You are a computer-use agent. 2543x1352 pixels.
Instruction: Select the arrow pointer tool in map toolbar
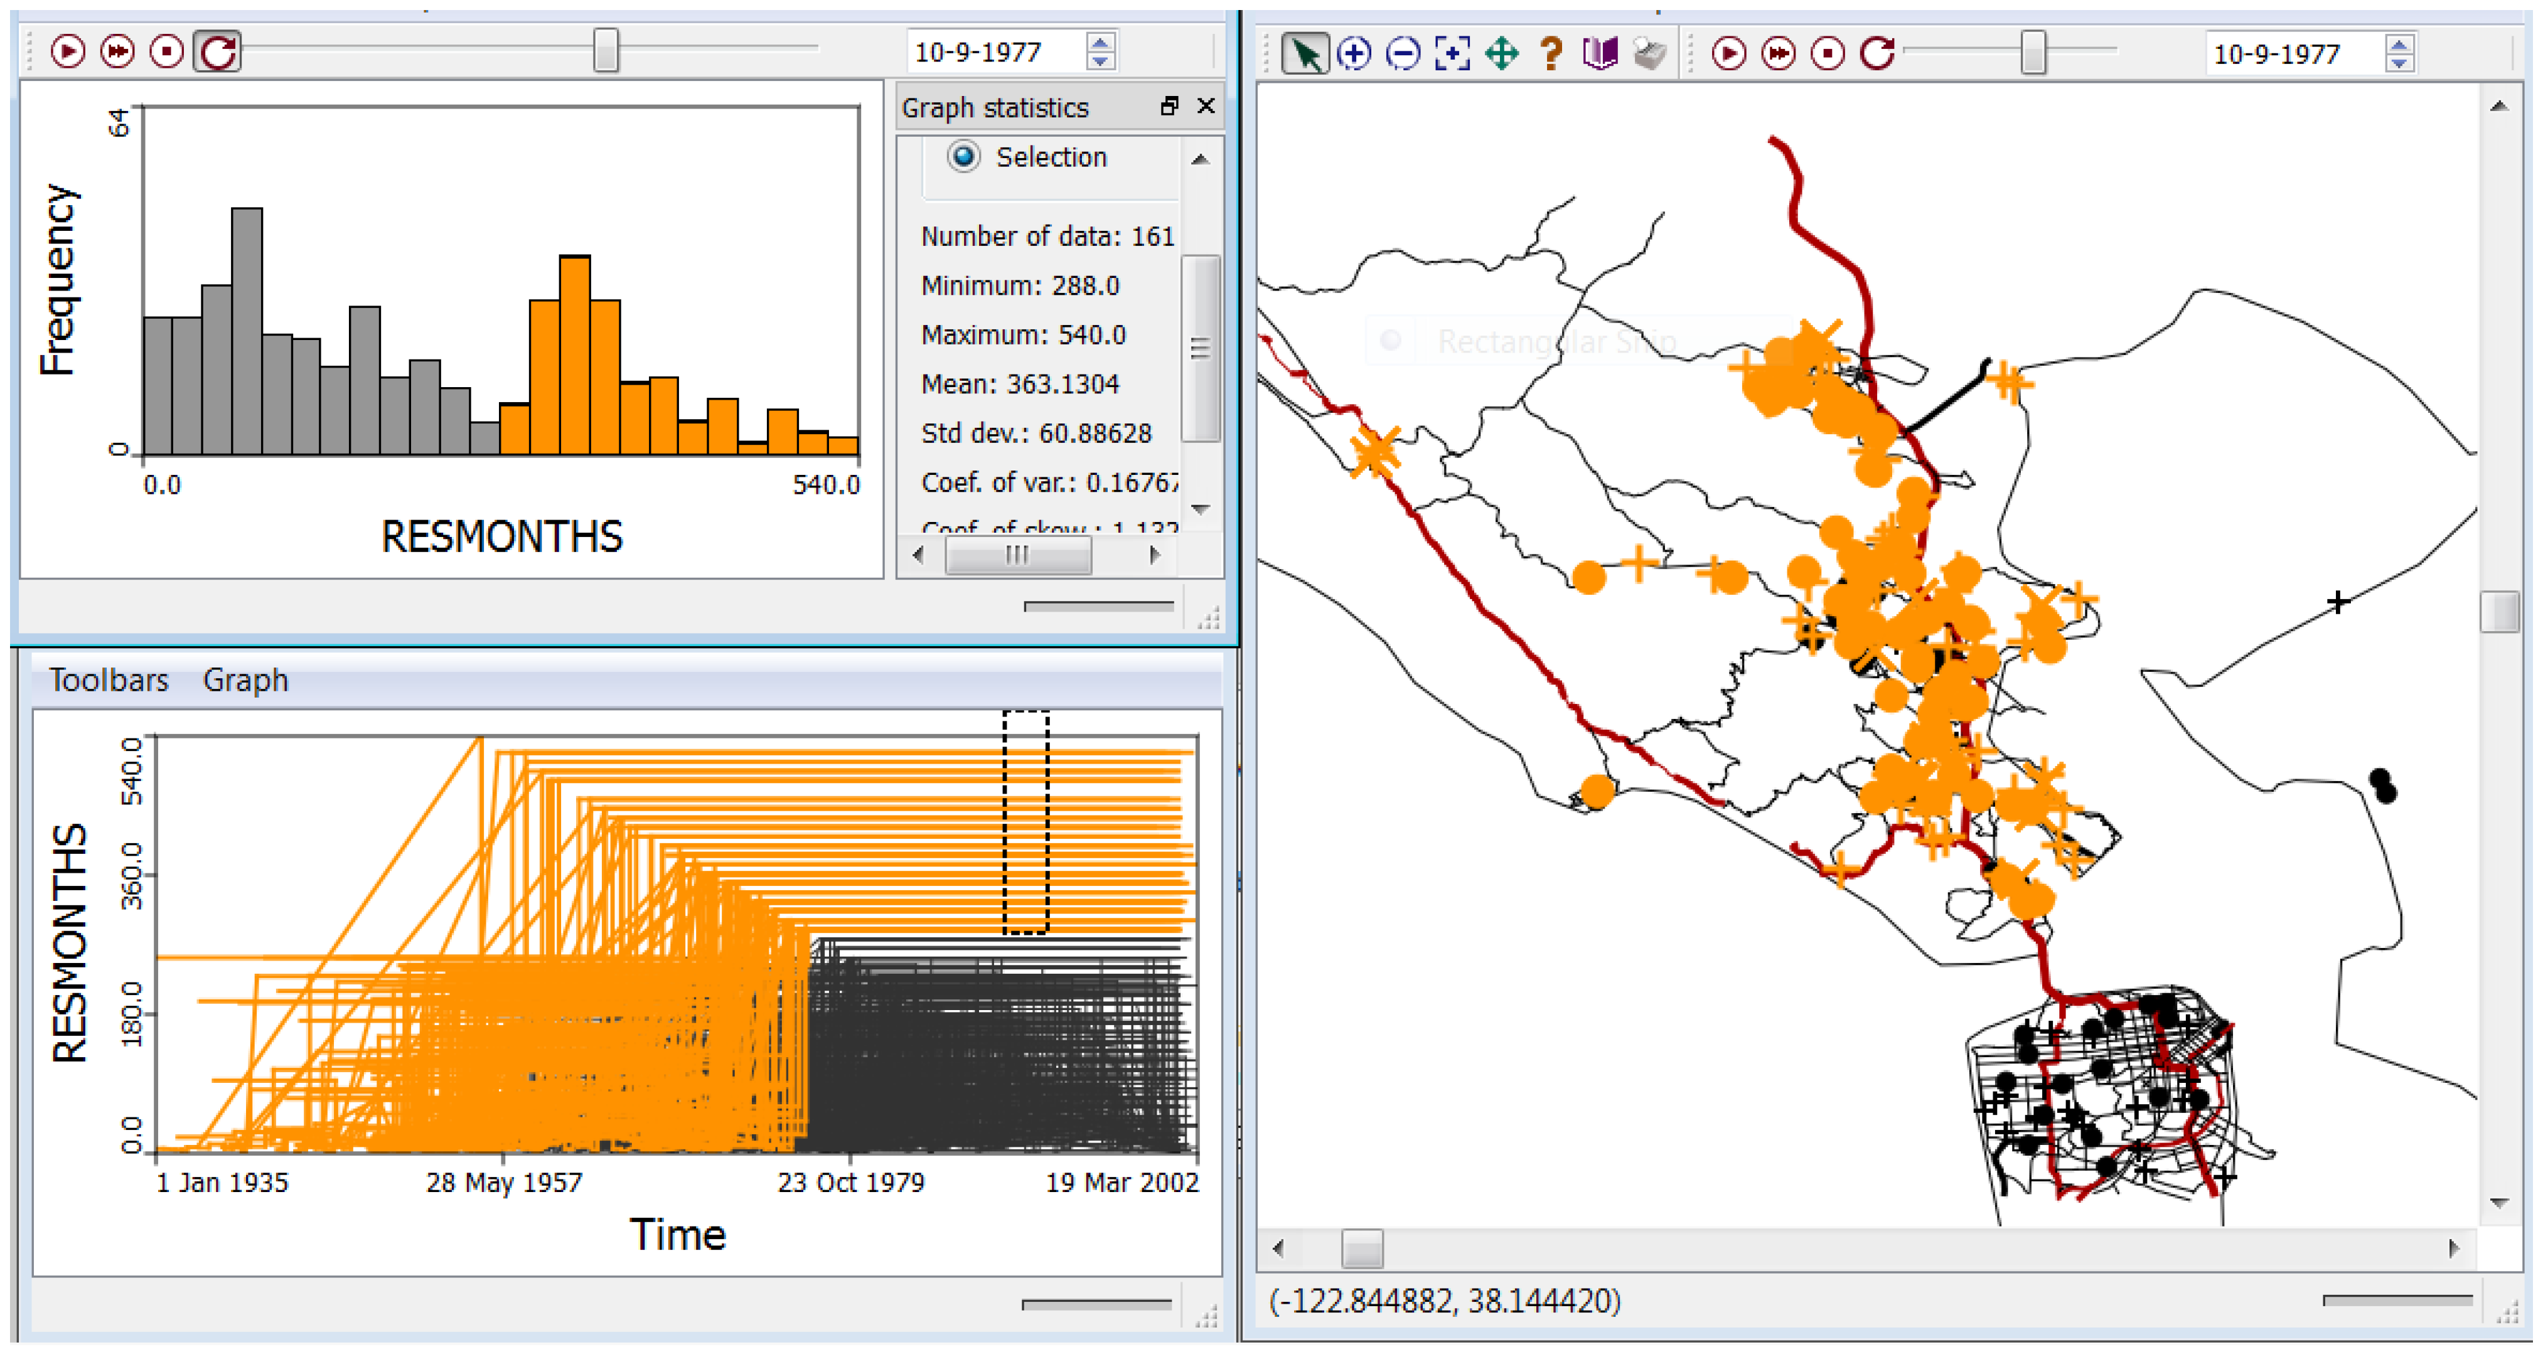tap(1305, 53)
